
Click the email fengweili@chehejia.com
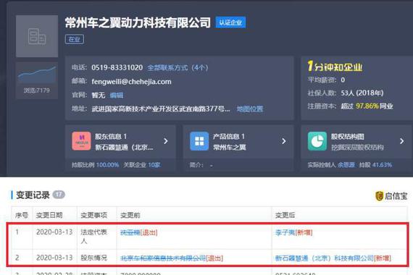click(x=131, y=82)
